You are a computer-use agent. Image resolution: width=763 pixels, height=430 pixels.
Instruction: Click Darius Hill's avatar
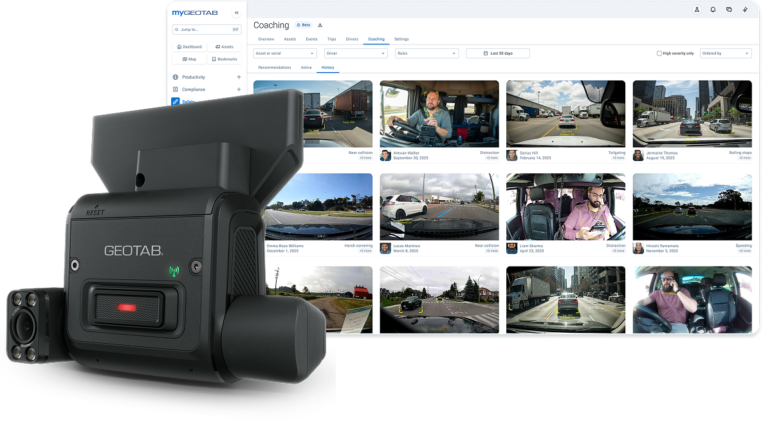(x=512, y=155)
